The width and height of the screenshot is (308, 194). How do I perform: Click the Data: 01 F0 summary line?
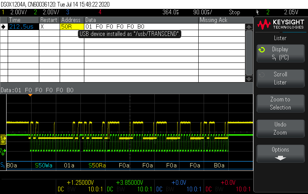tap(37, 90)
